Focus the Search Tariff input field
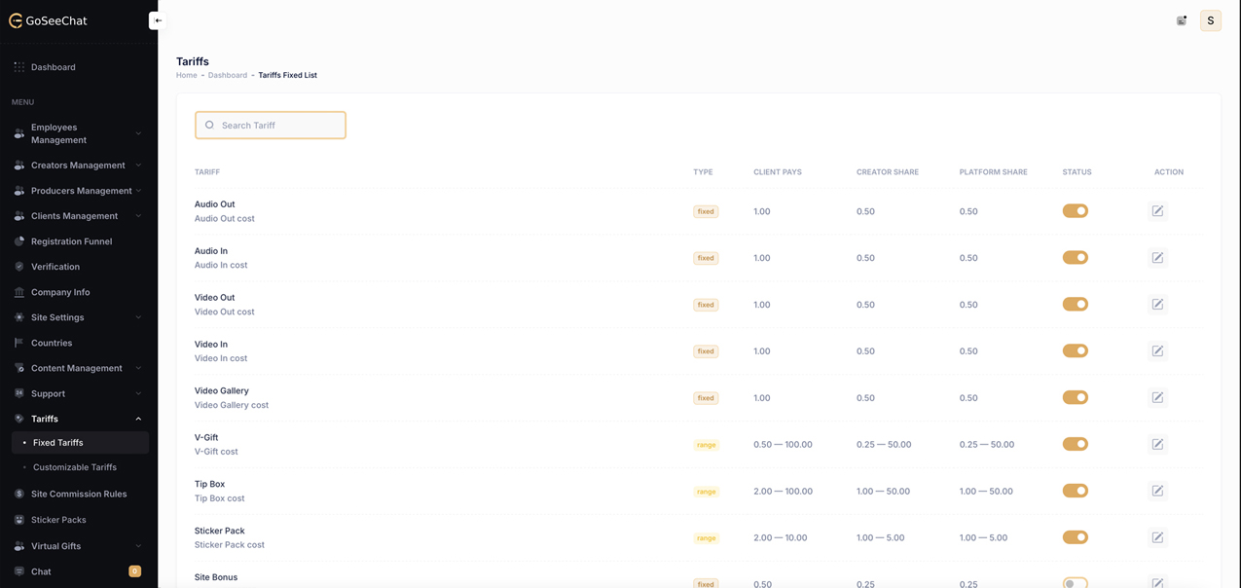The height and width of the screenshot is (588, 1241). (271, 125)
